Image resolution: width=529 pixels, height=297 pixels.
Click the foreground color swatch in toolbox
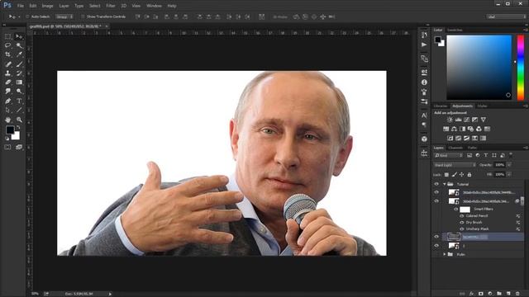(x=10, y=130)
